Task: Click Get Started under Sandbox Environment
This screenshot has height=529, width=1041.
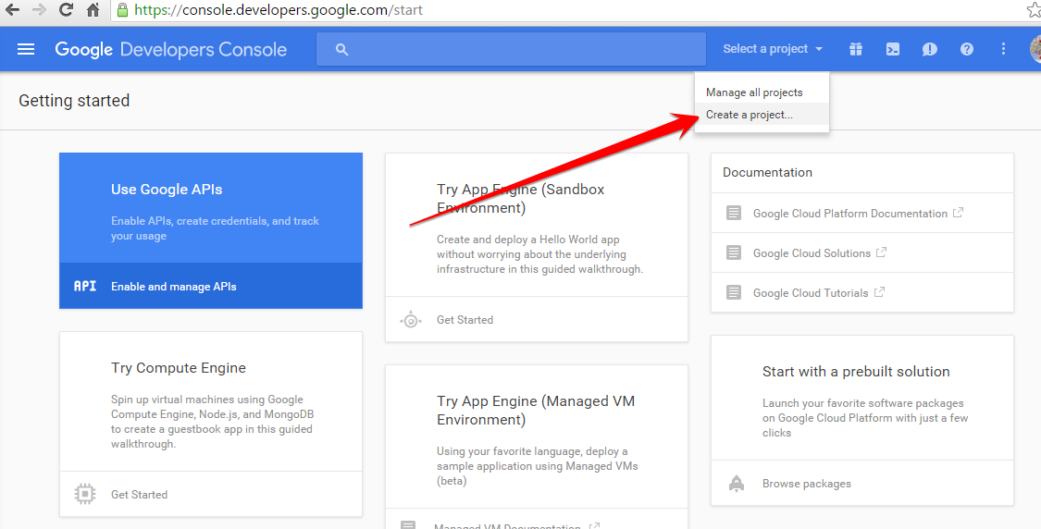Action: (465, 320)
